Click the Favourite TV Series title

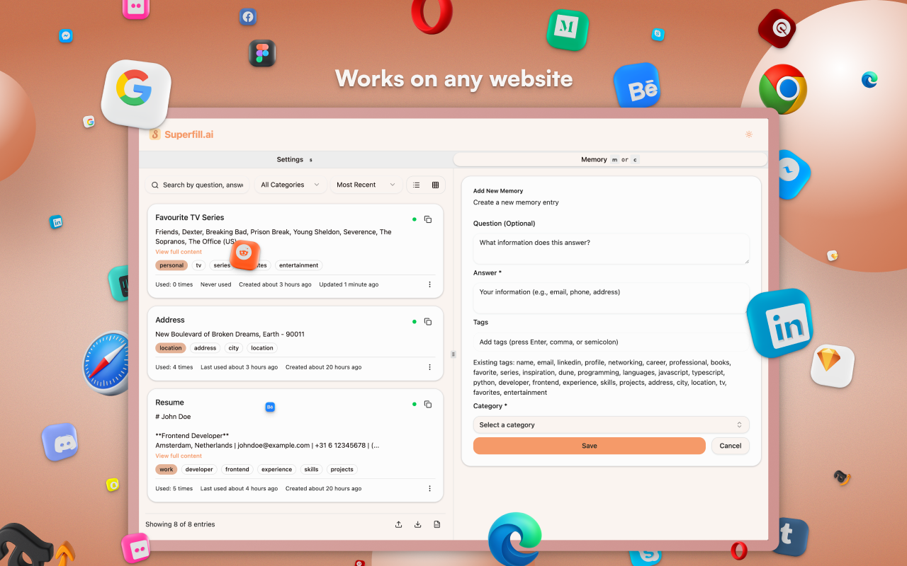pyautogui.click(x=190, y=217)
